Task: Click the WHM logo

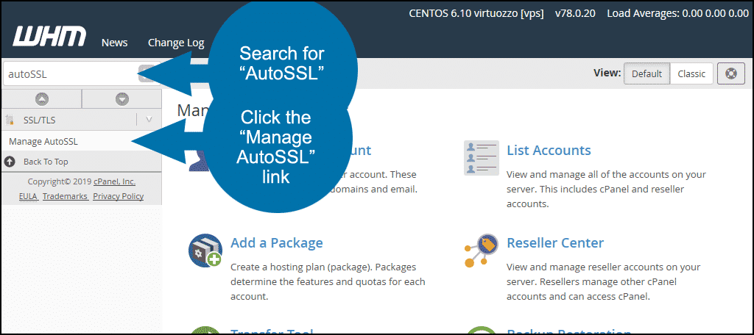Action: point(49,37)
